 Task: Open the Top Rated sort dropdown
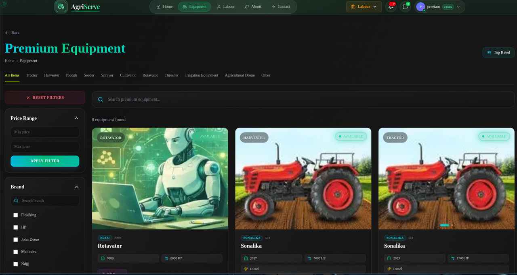click(498, 52)
